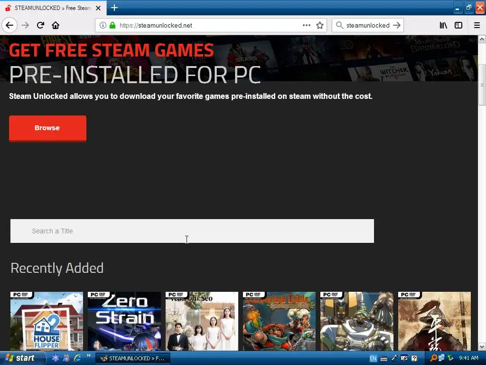Open the game cover showing wedding group photo
486x365 pixels.
(202, 321)
